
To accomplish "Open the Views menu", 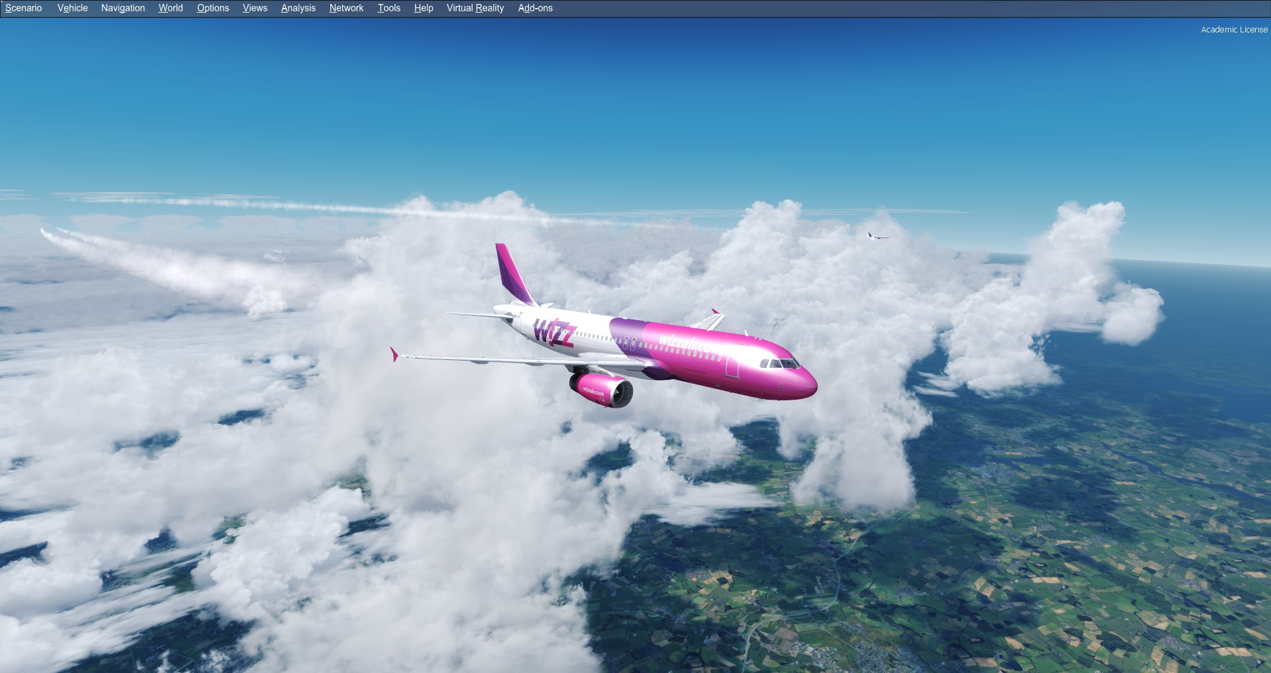I will click(255, 8).
